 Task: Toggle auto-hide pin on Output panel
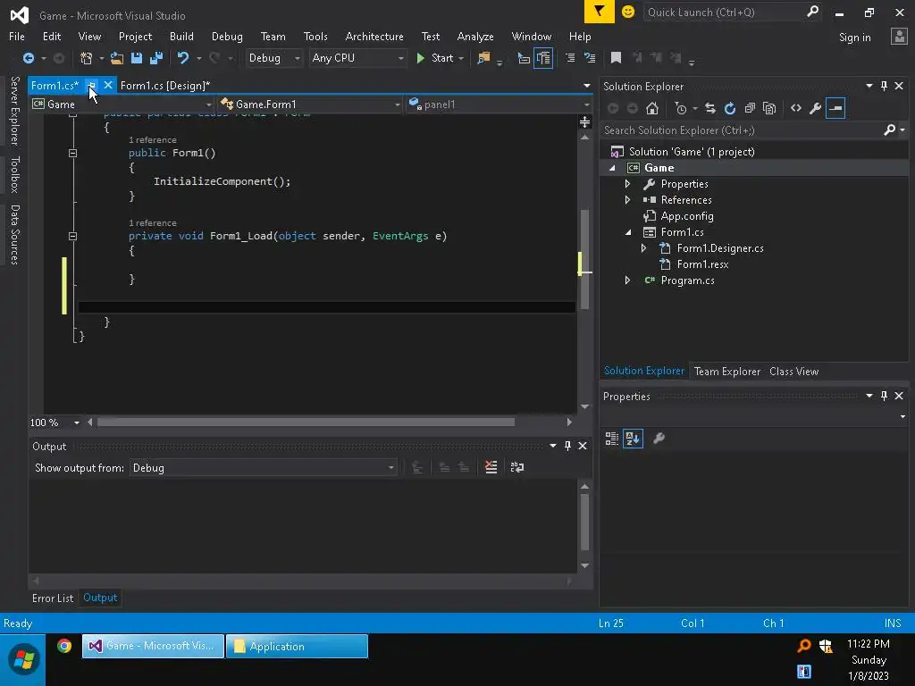(x=567, y=446)
